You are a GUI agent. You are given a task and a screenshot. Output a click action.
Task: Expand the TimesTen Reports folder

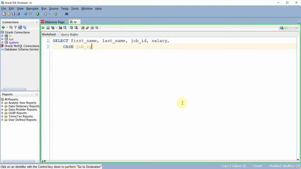(x=2, y=116)
